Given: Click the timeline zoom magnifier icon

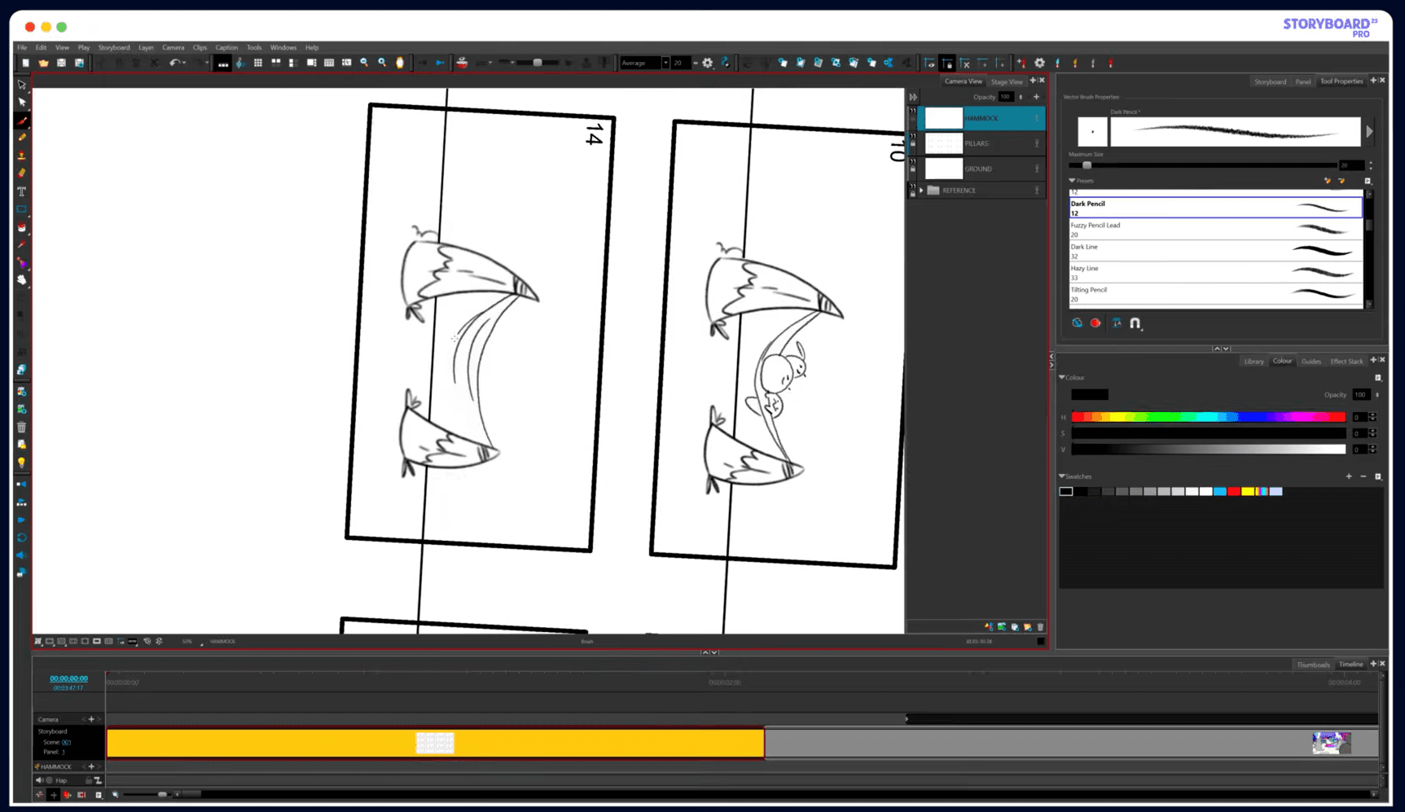Looking at the screenshot, I should pos(115,794).
